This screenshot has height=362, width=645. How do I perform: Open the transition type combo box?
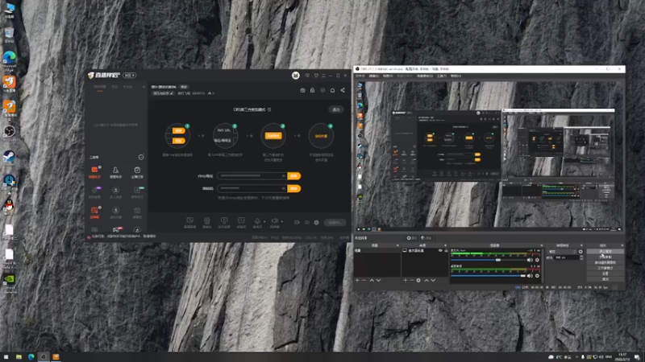click(x=562, y=252)
